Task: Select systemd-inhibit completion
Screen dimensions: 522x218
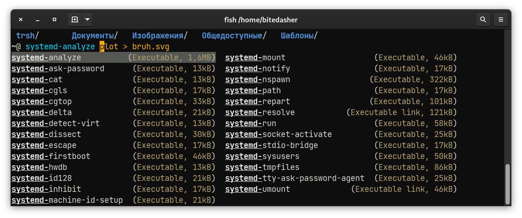Action: click(x=113, y=189)
